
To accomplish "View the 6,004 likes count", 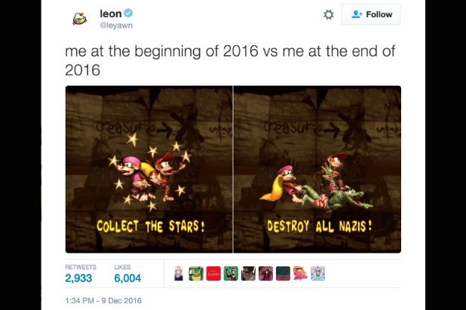I will click(127, 278).
